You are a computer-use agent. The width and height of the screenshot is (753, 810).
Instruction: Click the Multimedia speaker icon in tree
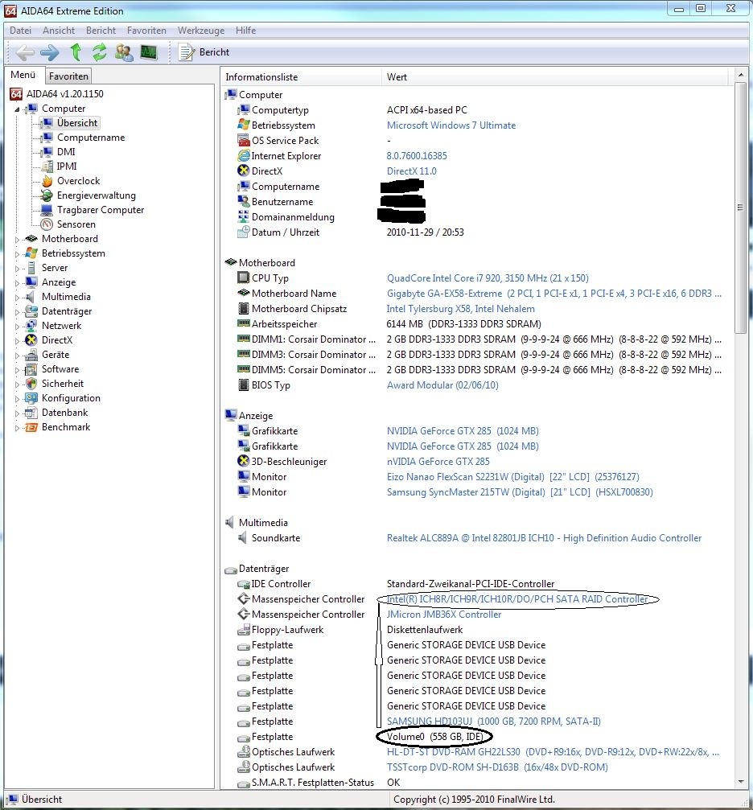tap(31, 297)
